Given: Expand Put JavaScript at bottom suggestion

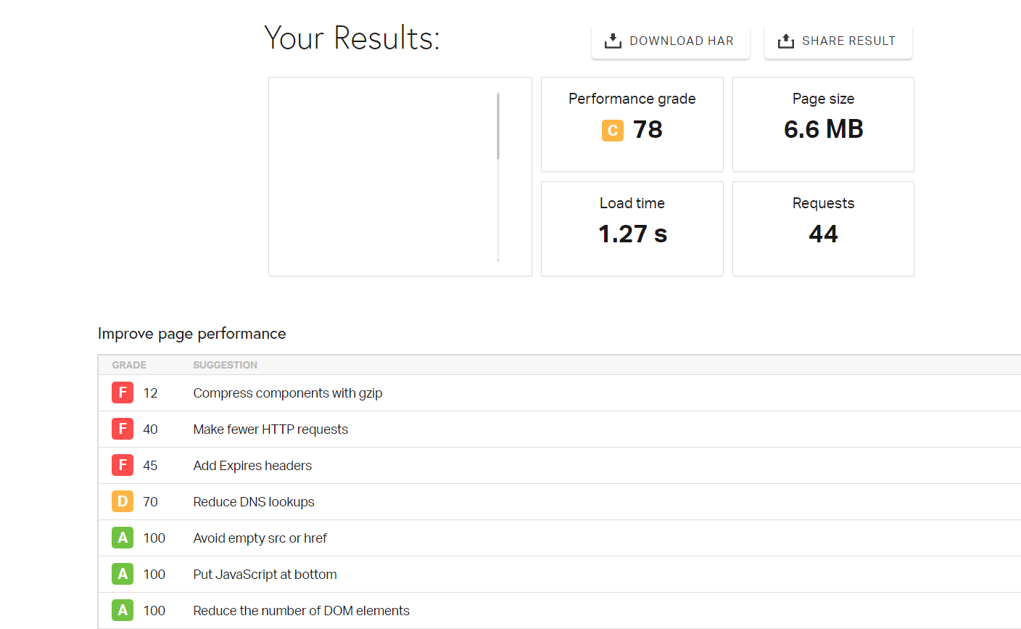Looking at the screenshot, I should 559,574.
